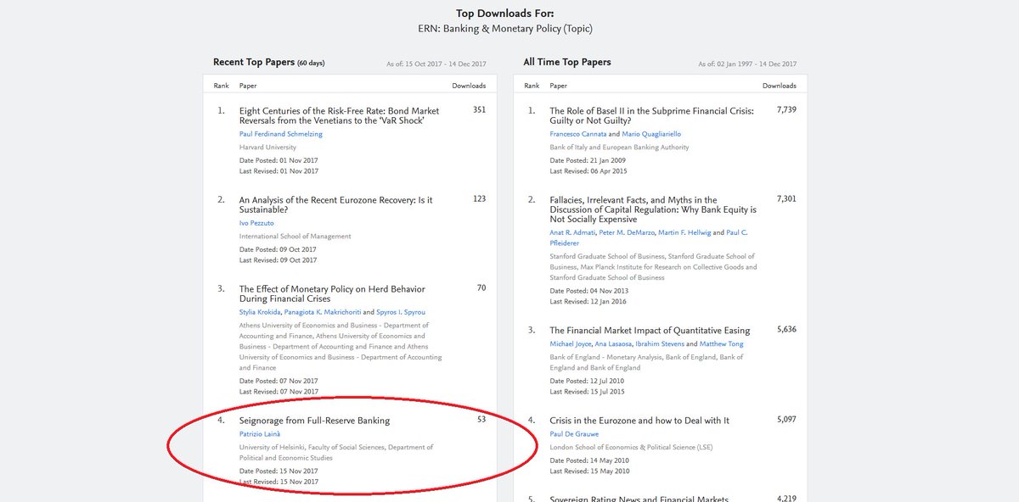The image size is (1019, 502).
Task: Click 'Date Posted: 14 May 2010' text
Action: pyautogui.click(x=588, y=461)
